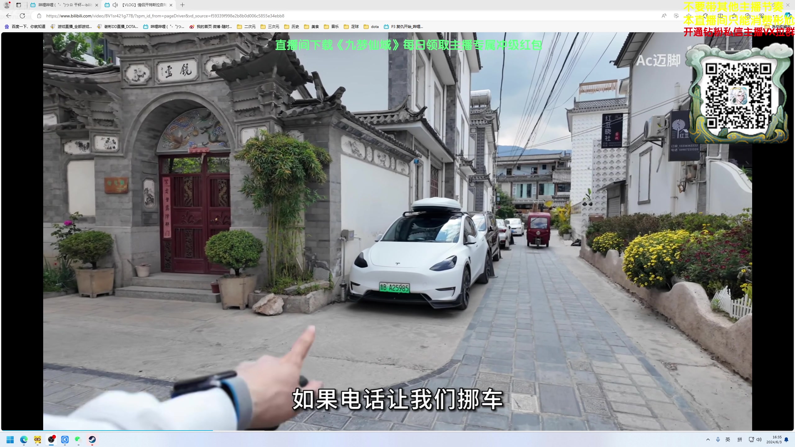This screenshot has width=795, height=447.
Task: Open split screen dropdown in toolbar
Action: coord(720,16)
